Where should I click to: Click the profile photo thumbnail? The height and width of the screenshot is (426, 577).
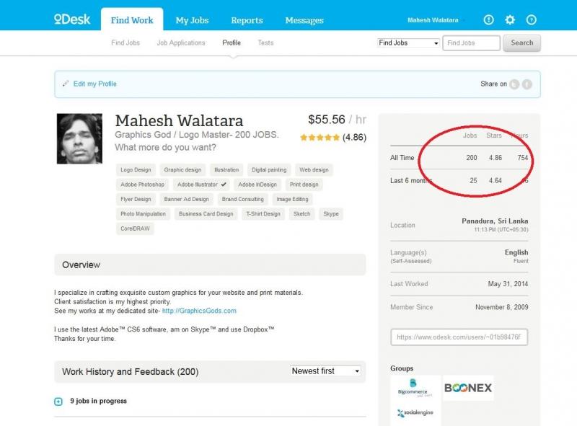(79, 138)
